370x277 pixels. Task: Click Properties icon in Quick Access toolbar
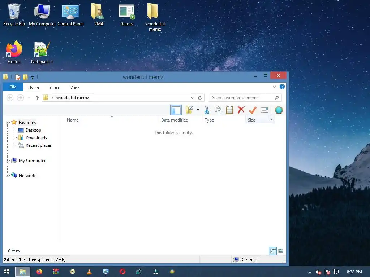point(18,77)
